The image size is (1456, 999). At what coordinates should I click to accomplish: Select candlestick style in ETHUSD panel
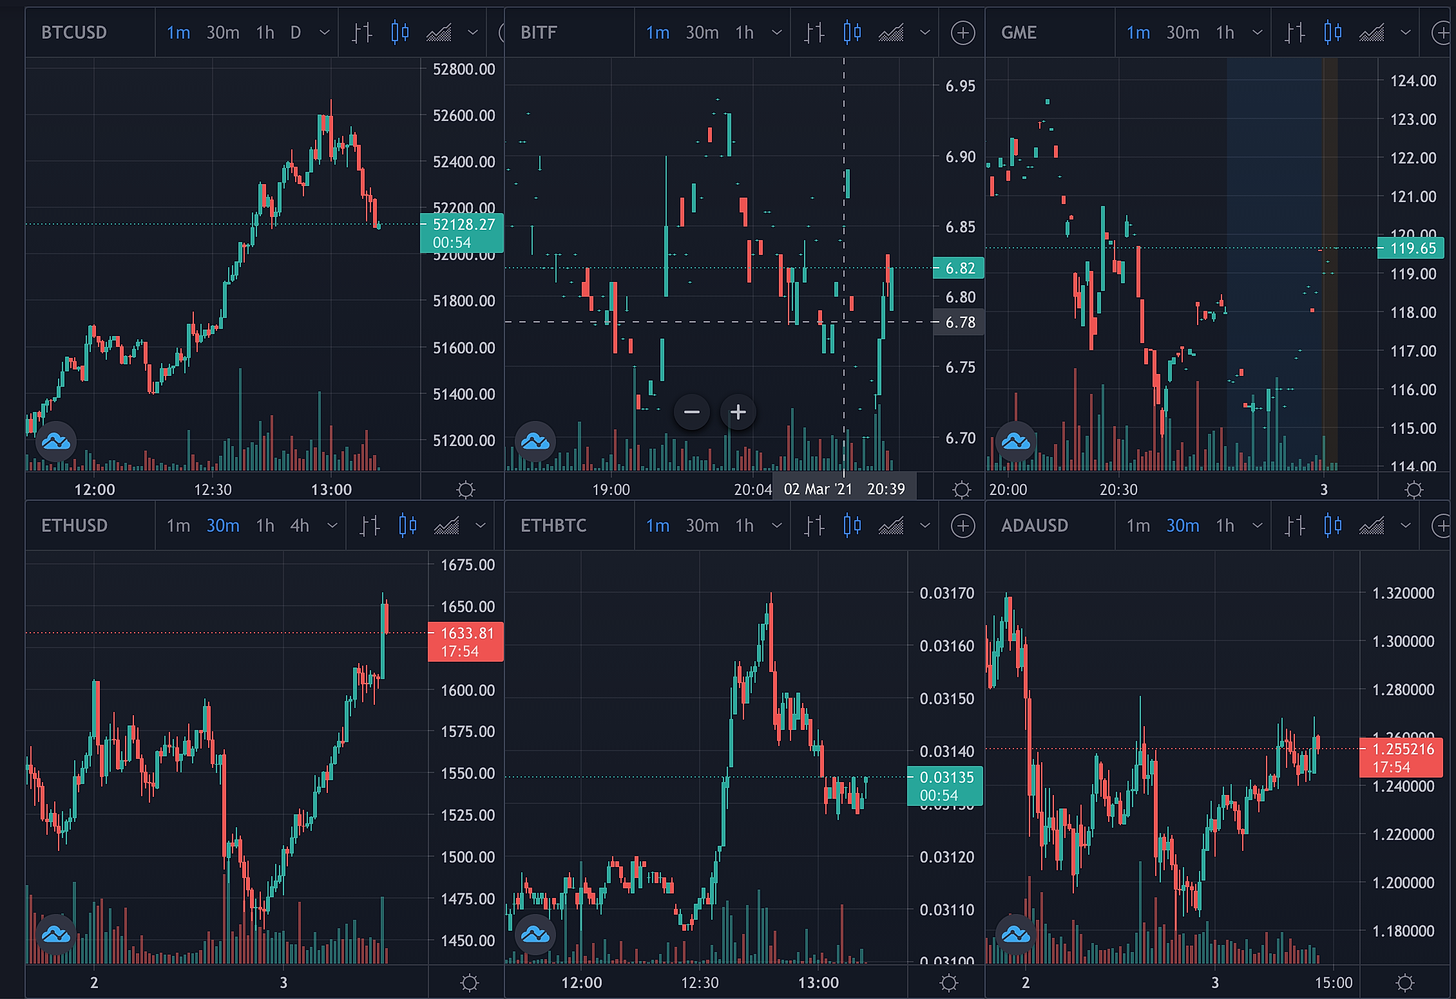(408, 525)
